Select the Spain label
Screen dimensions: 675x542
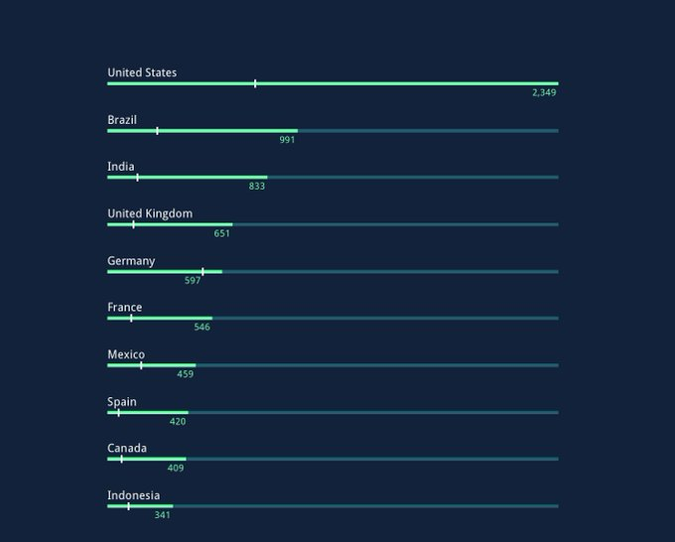pyautogui.click(x=122, y=402)
